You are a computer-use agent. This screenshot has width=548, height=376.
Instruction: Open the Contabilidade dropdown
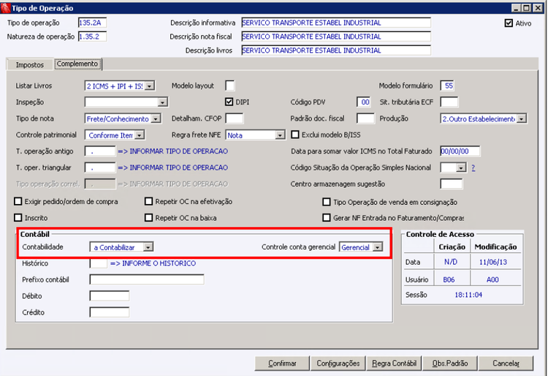click(148, 247)
